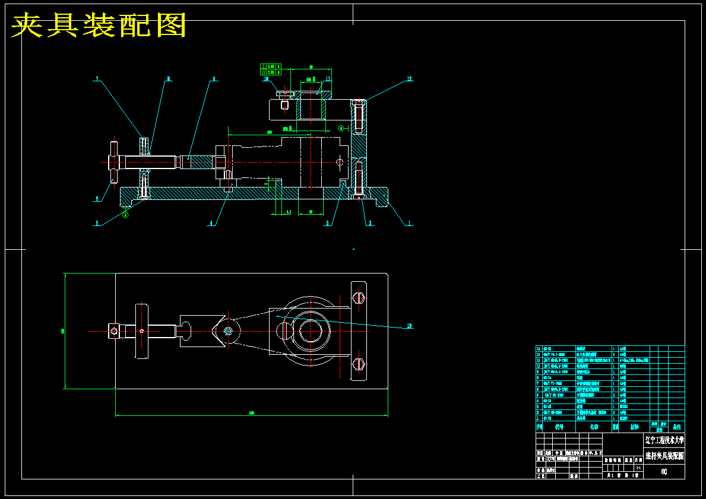Select part balloon number 9

(214, 79)
